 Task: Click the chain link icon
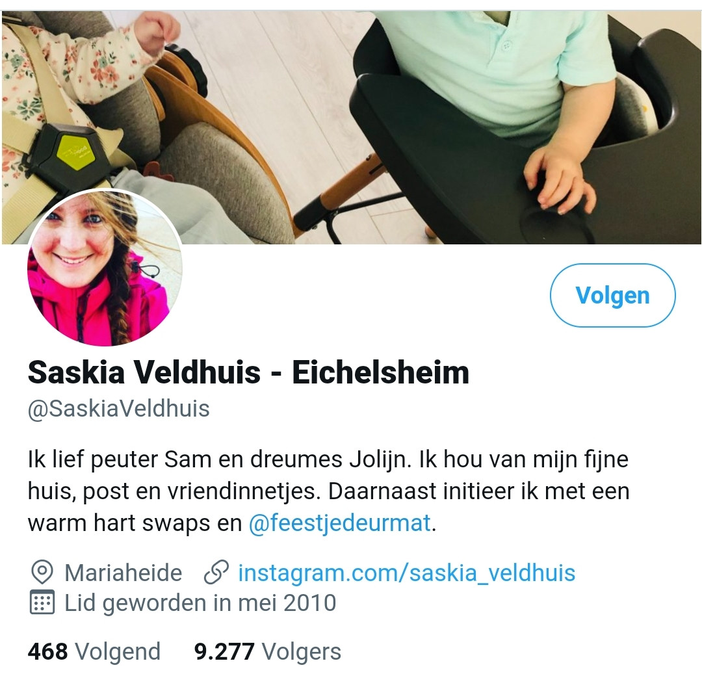point(216,573)
